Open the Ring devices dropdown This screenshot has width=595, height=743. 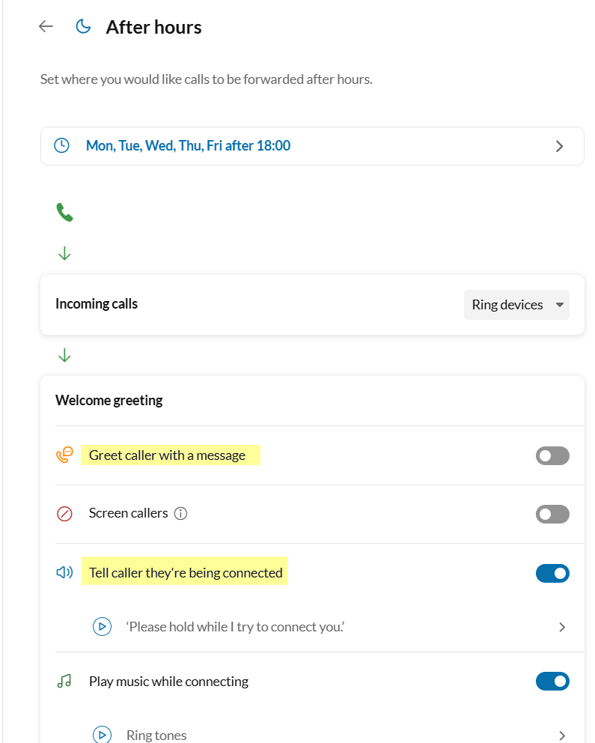coord(516,305)
